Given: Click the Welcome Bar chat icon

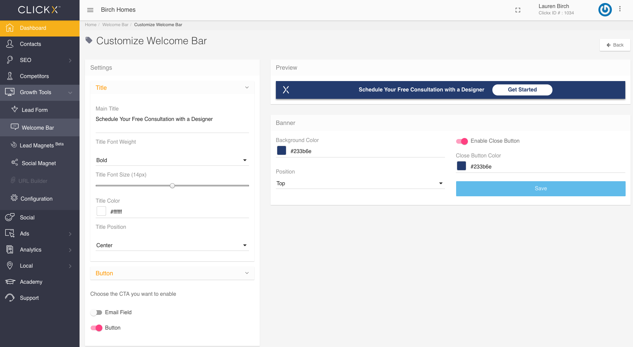Looking at the screenshot, I should click(15, 127).
